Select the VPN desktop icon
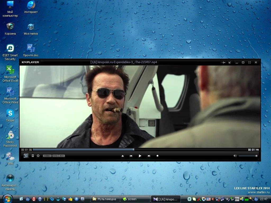This screenshot has width=271, height=203. coord(10,159)
